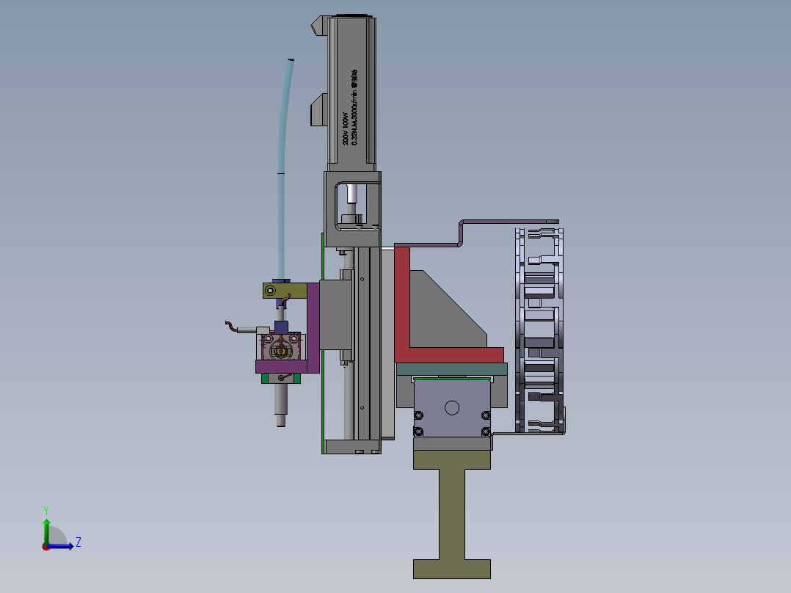The width and height of the screenshot is (791, 593).
Task: Click the cable drag chain assembly
Action: coord(539,330)
